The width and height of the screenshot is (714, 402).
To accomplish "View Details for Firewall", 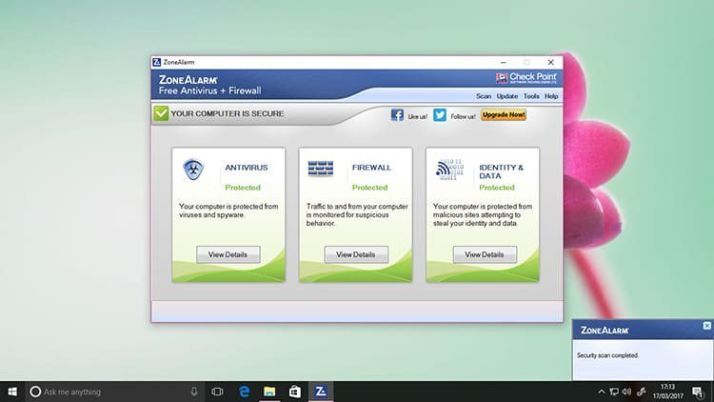I will [x=356, y=254].
